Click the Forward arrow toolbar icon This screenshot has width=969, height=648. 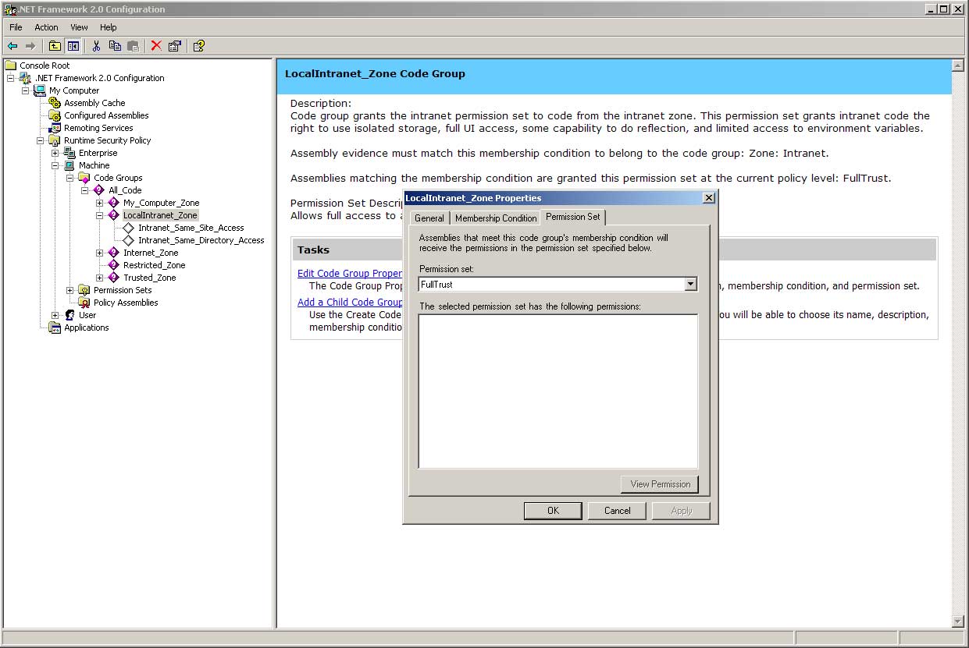click(x=30, y=46)
